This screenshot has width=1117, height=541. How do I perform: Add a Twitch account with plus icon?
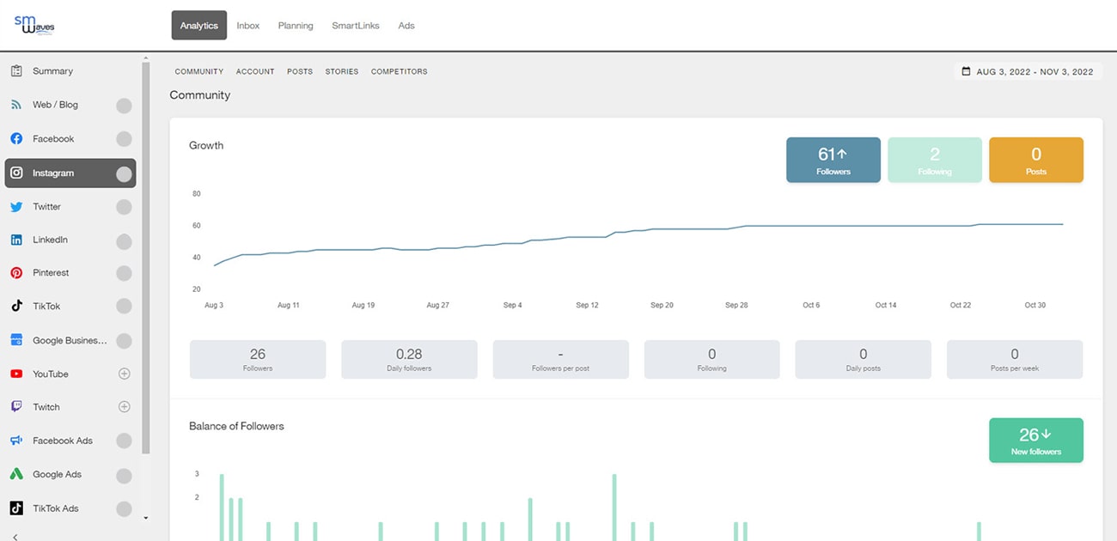click(124, 407)
